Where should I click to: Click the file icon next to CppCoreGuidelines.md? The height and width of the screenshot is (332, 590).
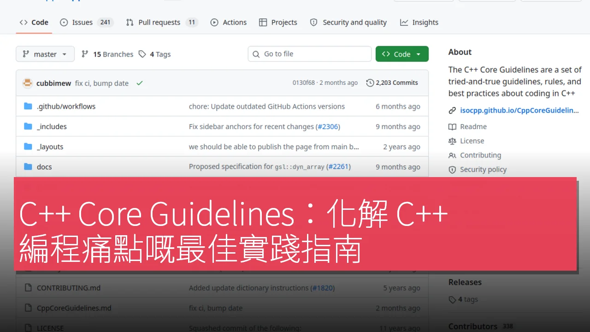pyautogui.click(x=28, y=308)
